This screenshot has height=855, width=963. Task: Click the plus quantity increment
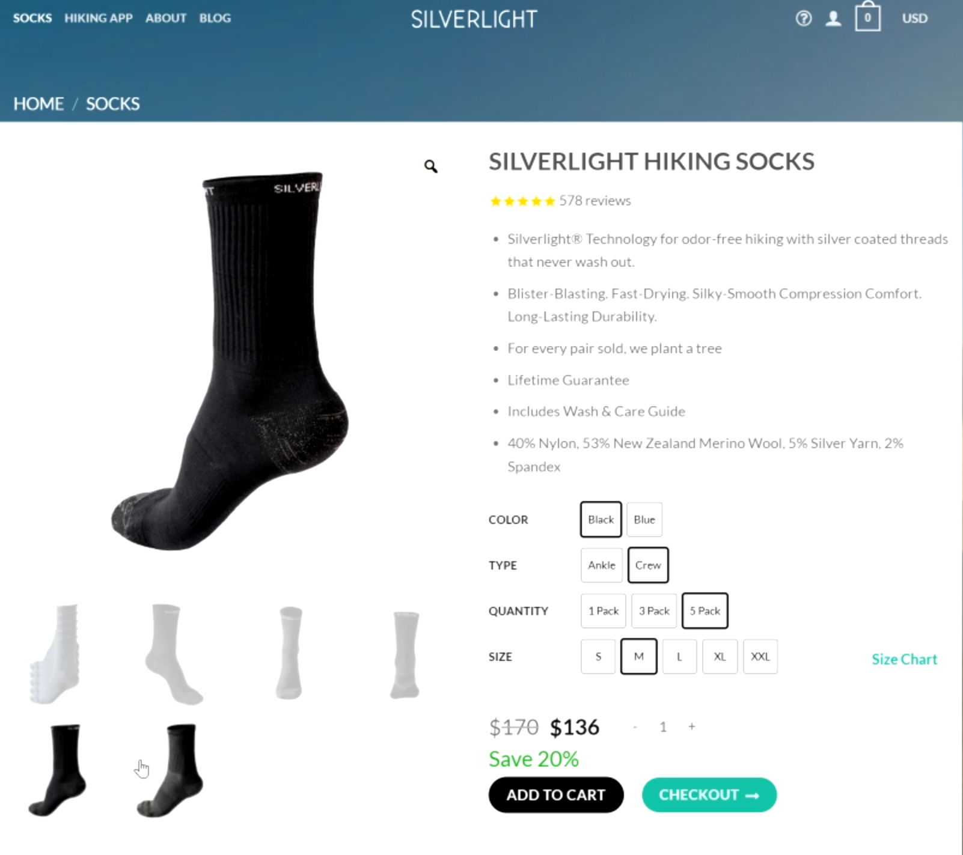click(692, 726)
